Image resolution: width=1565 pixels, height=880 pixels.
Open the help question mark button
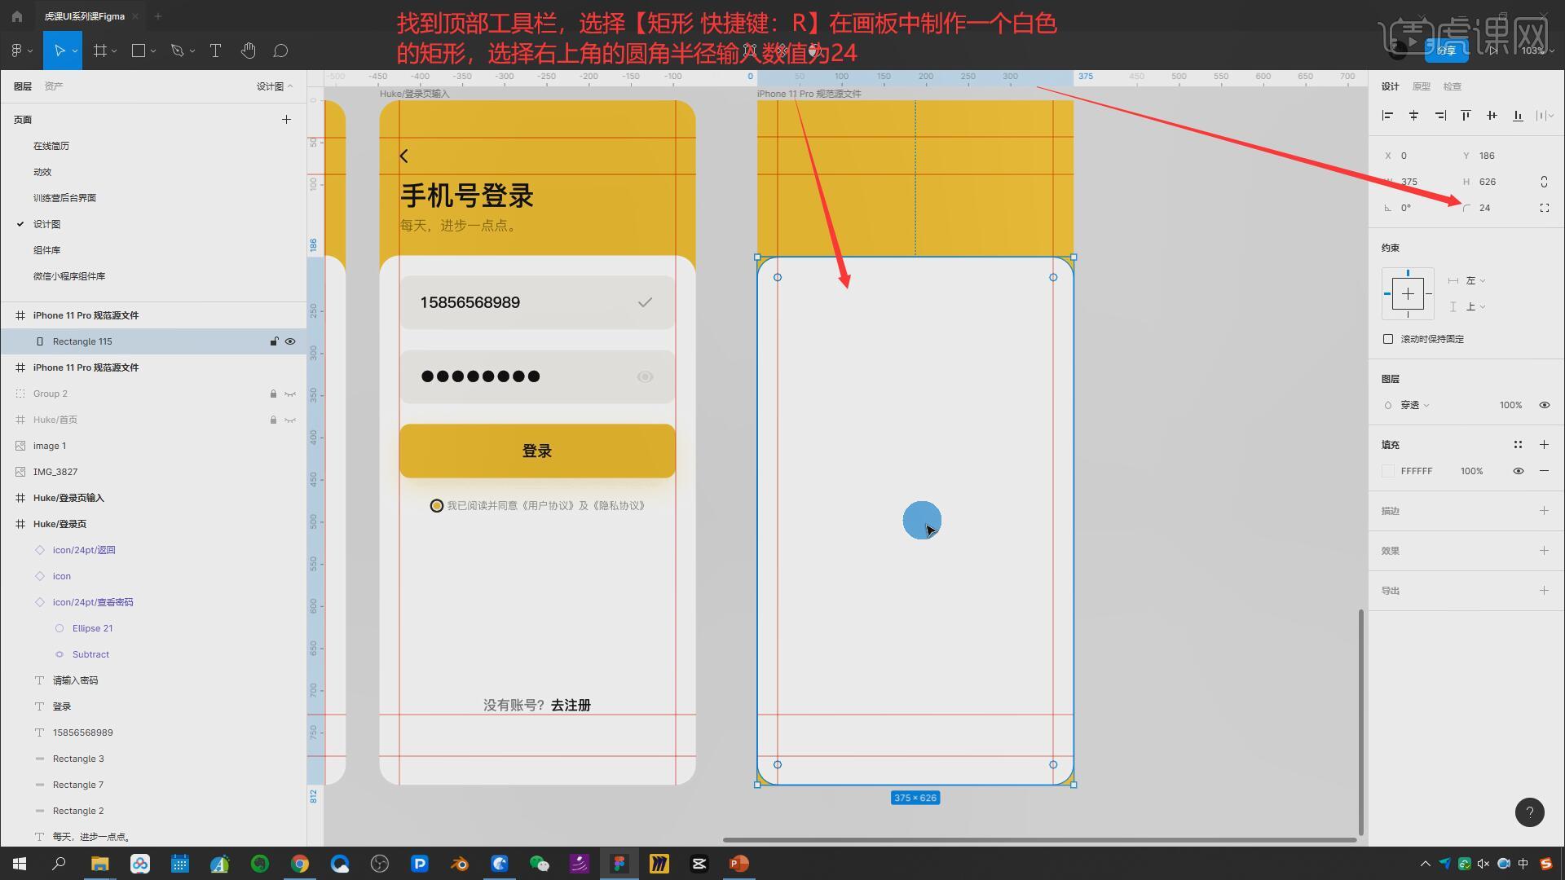point(1529,812)
